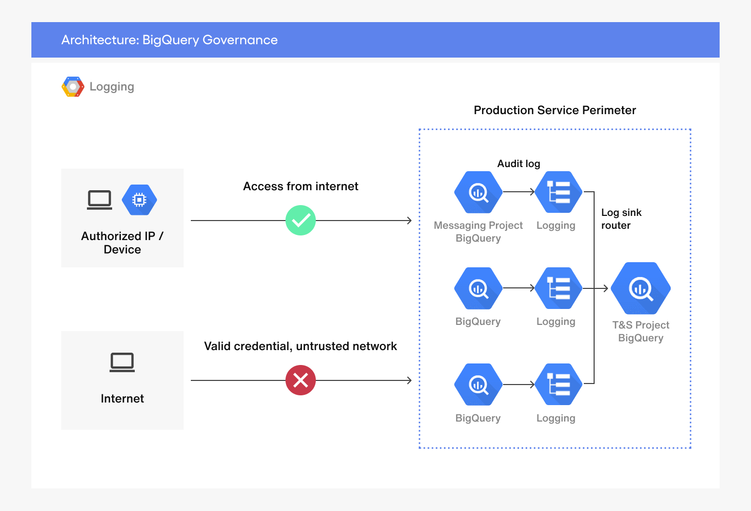The height and width of the screenshot is (511, 751).
Task: Select the Production Service Perimeter heading
Action: click(x=555, y=110)
